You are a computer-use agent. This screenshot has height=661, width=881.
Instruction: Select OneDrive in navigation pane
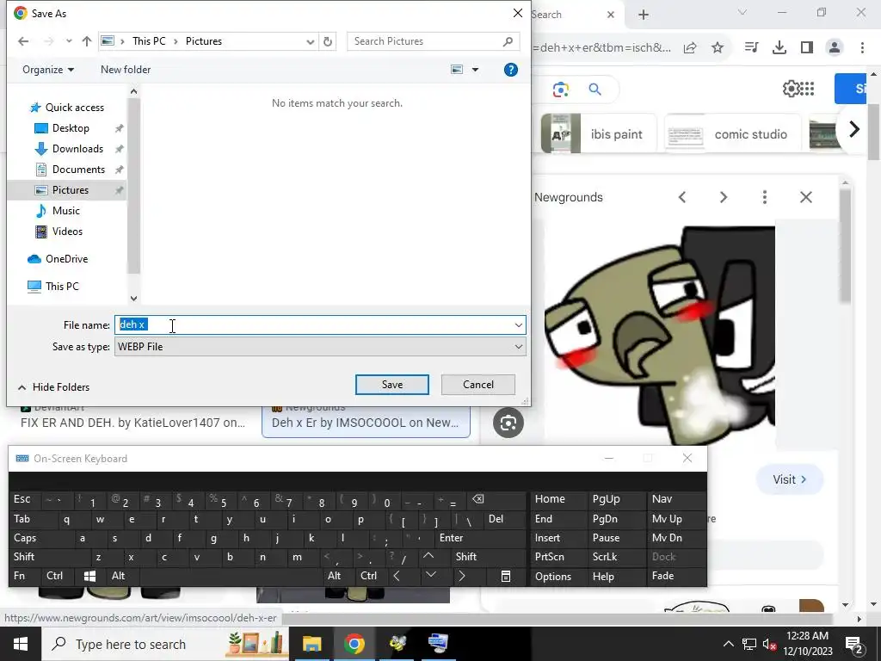pos(66,259)
